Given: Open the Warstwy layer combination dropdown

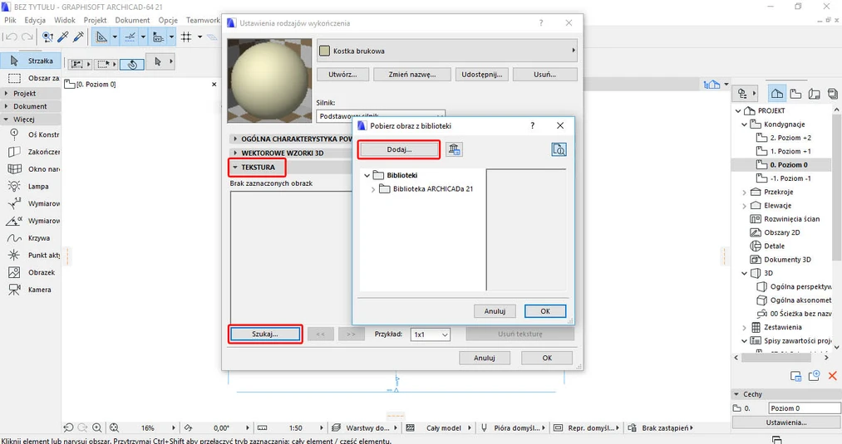Looking at the screenshot, I should (x=364, y=427).
